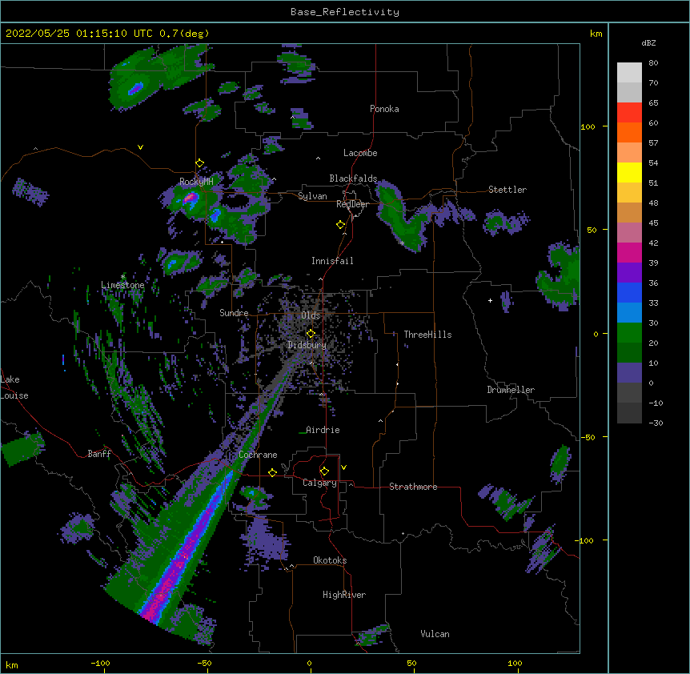
Task: Click the Okotoks label
Action: pyautogui.click(x=330, y=560)
